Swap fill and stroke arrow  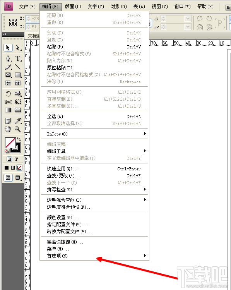click(x=19, y=139)
